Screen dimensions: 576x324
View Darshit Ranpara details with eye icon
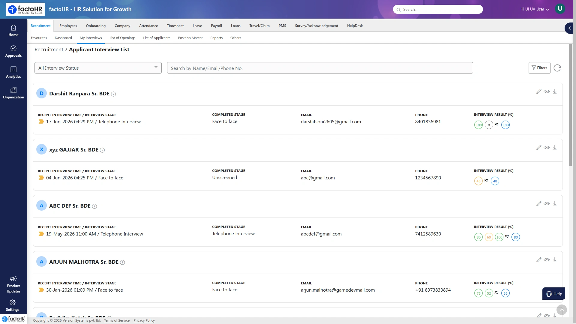547,91
